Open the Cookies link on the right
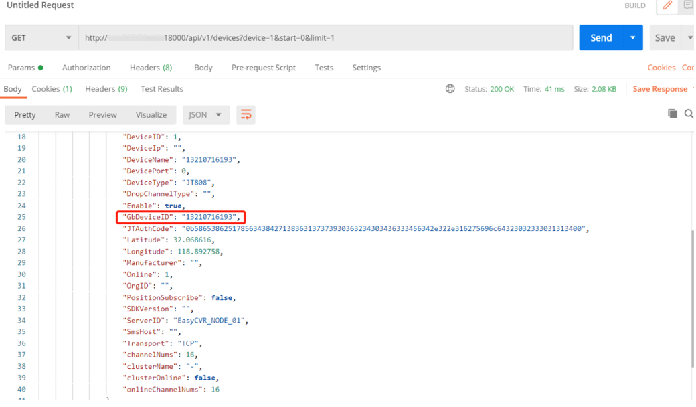The height and width of the screenshot is (407, 696). tap(661, 68)
